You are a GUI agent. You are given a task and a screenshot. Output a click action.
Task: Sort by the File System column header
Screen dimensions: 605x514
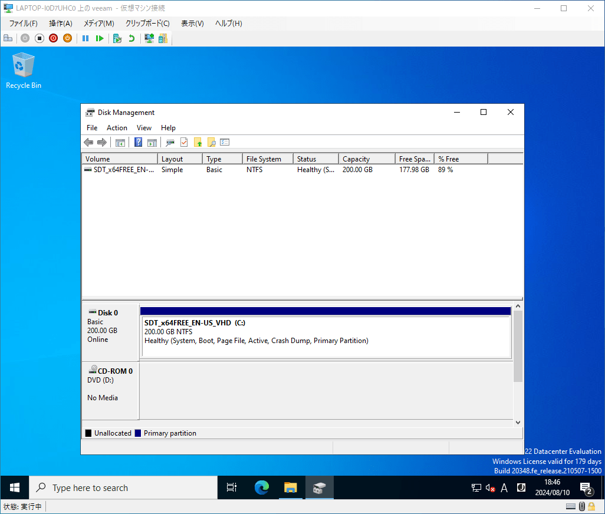[x=268, y=159]
